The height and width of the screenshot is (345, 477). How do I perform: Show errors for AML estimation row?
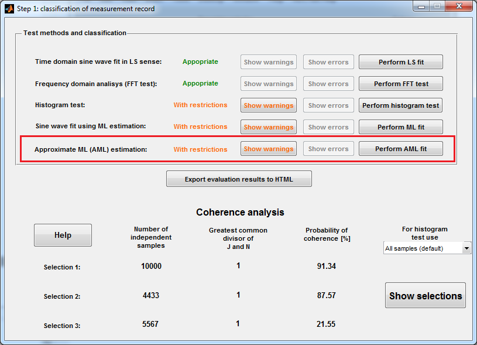point(328,149)
